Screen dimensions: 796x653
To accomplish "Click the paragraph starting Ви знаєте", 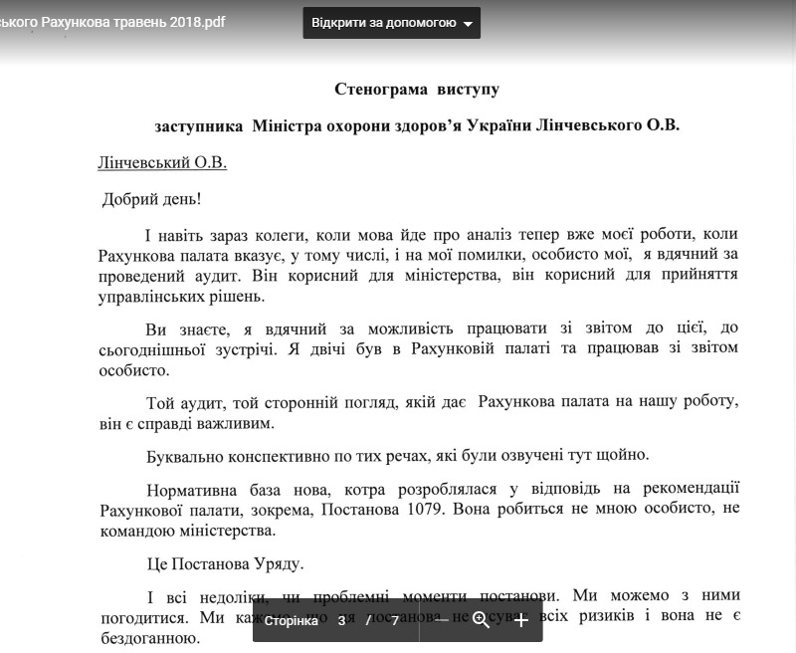I will pyautogui.click(x=418, y=348).
